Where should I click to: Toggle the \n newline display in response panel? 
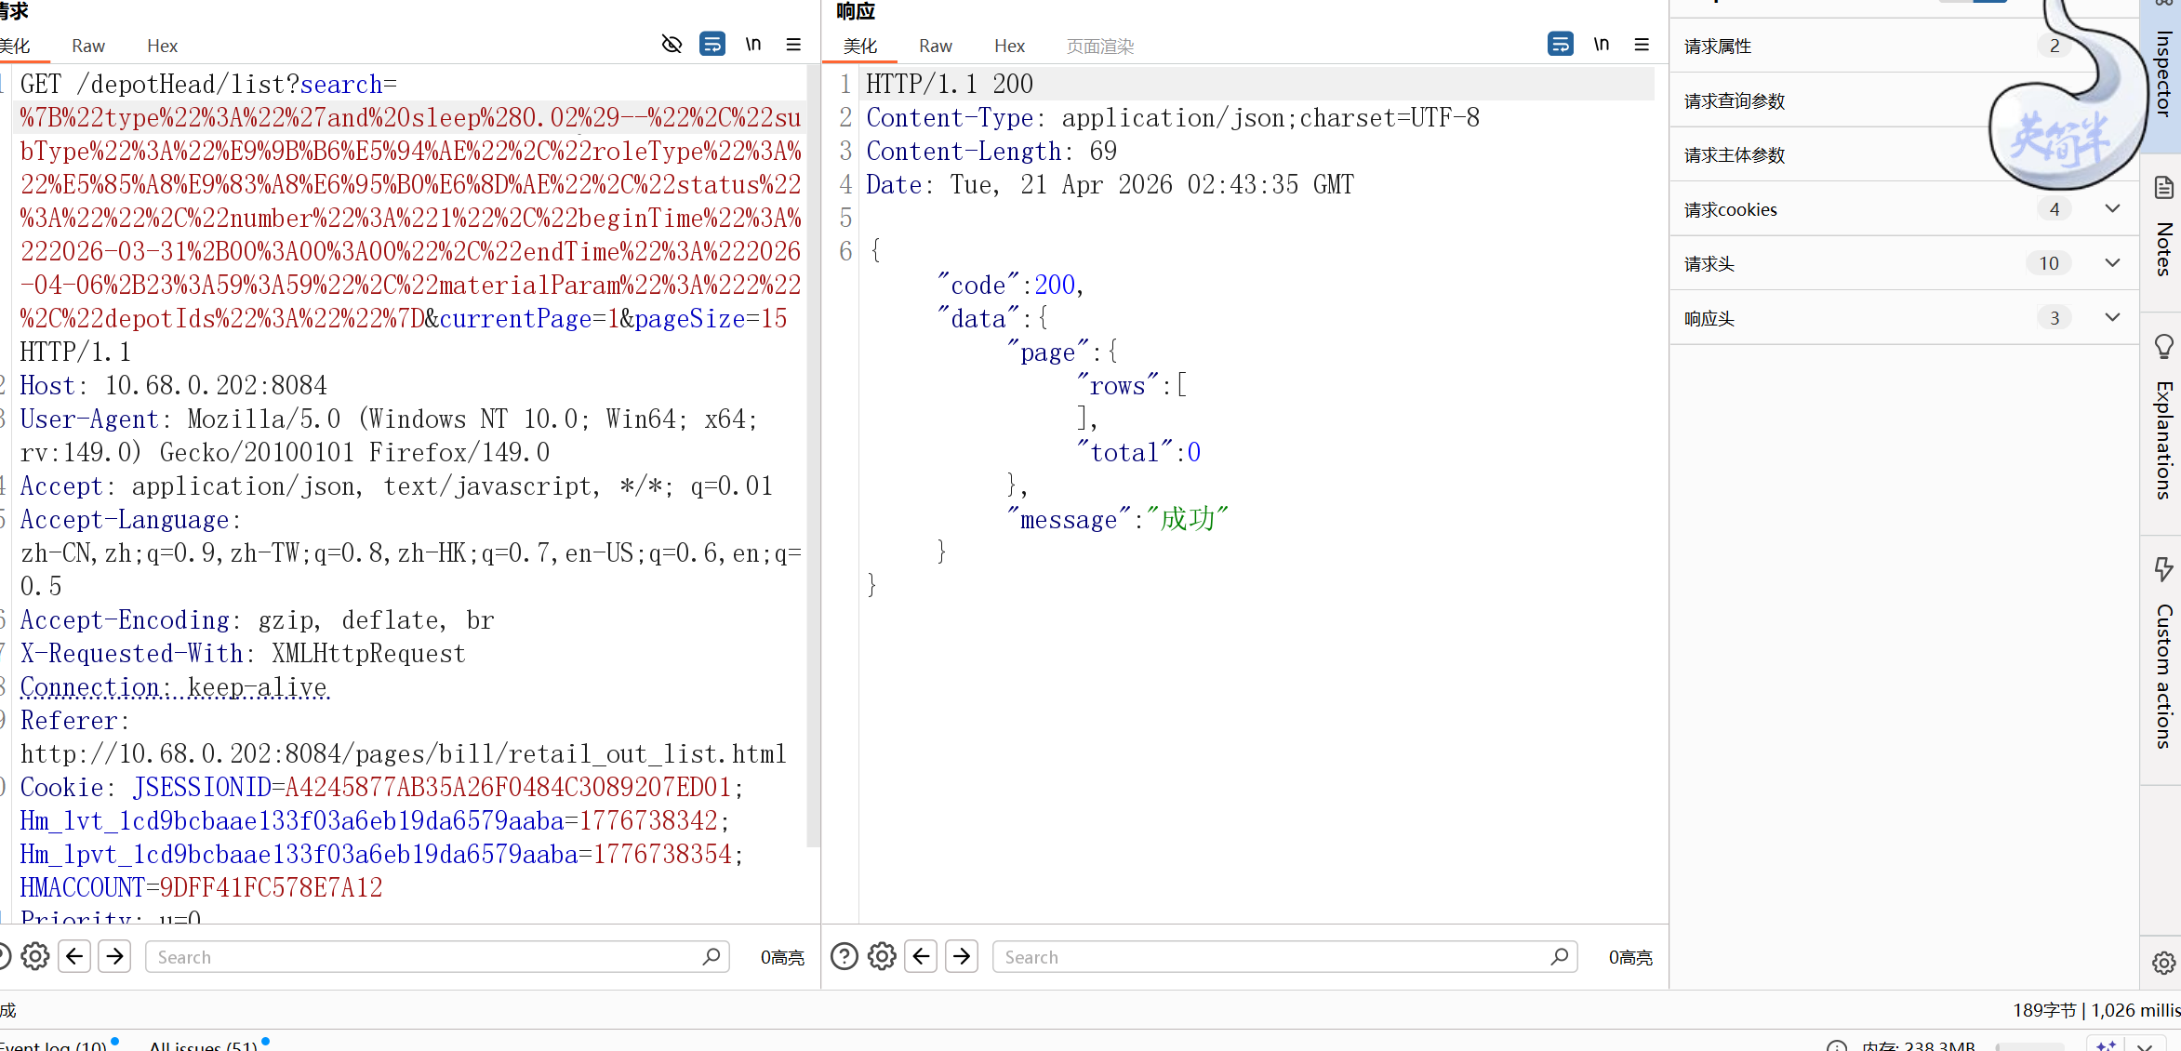tap(1602, 44)
